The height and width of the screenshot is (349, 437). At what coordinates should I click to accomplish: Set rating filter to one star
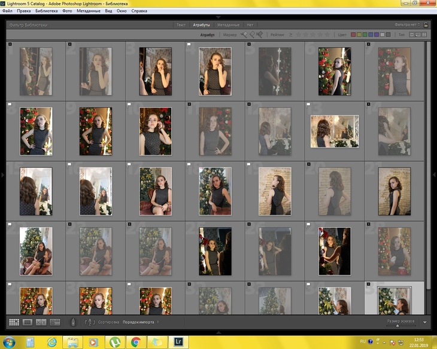tap(299, 35)
